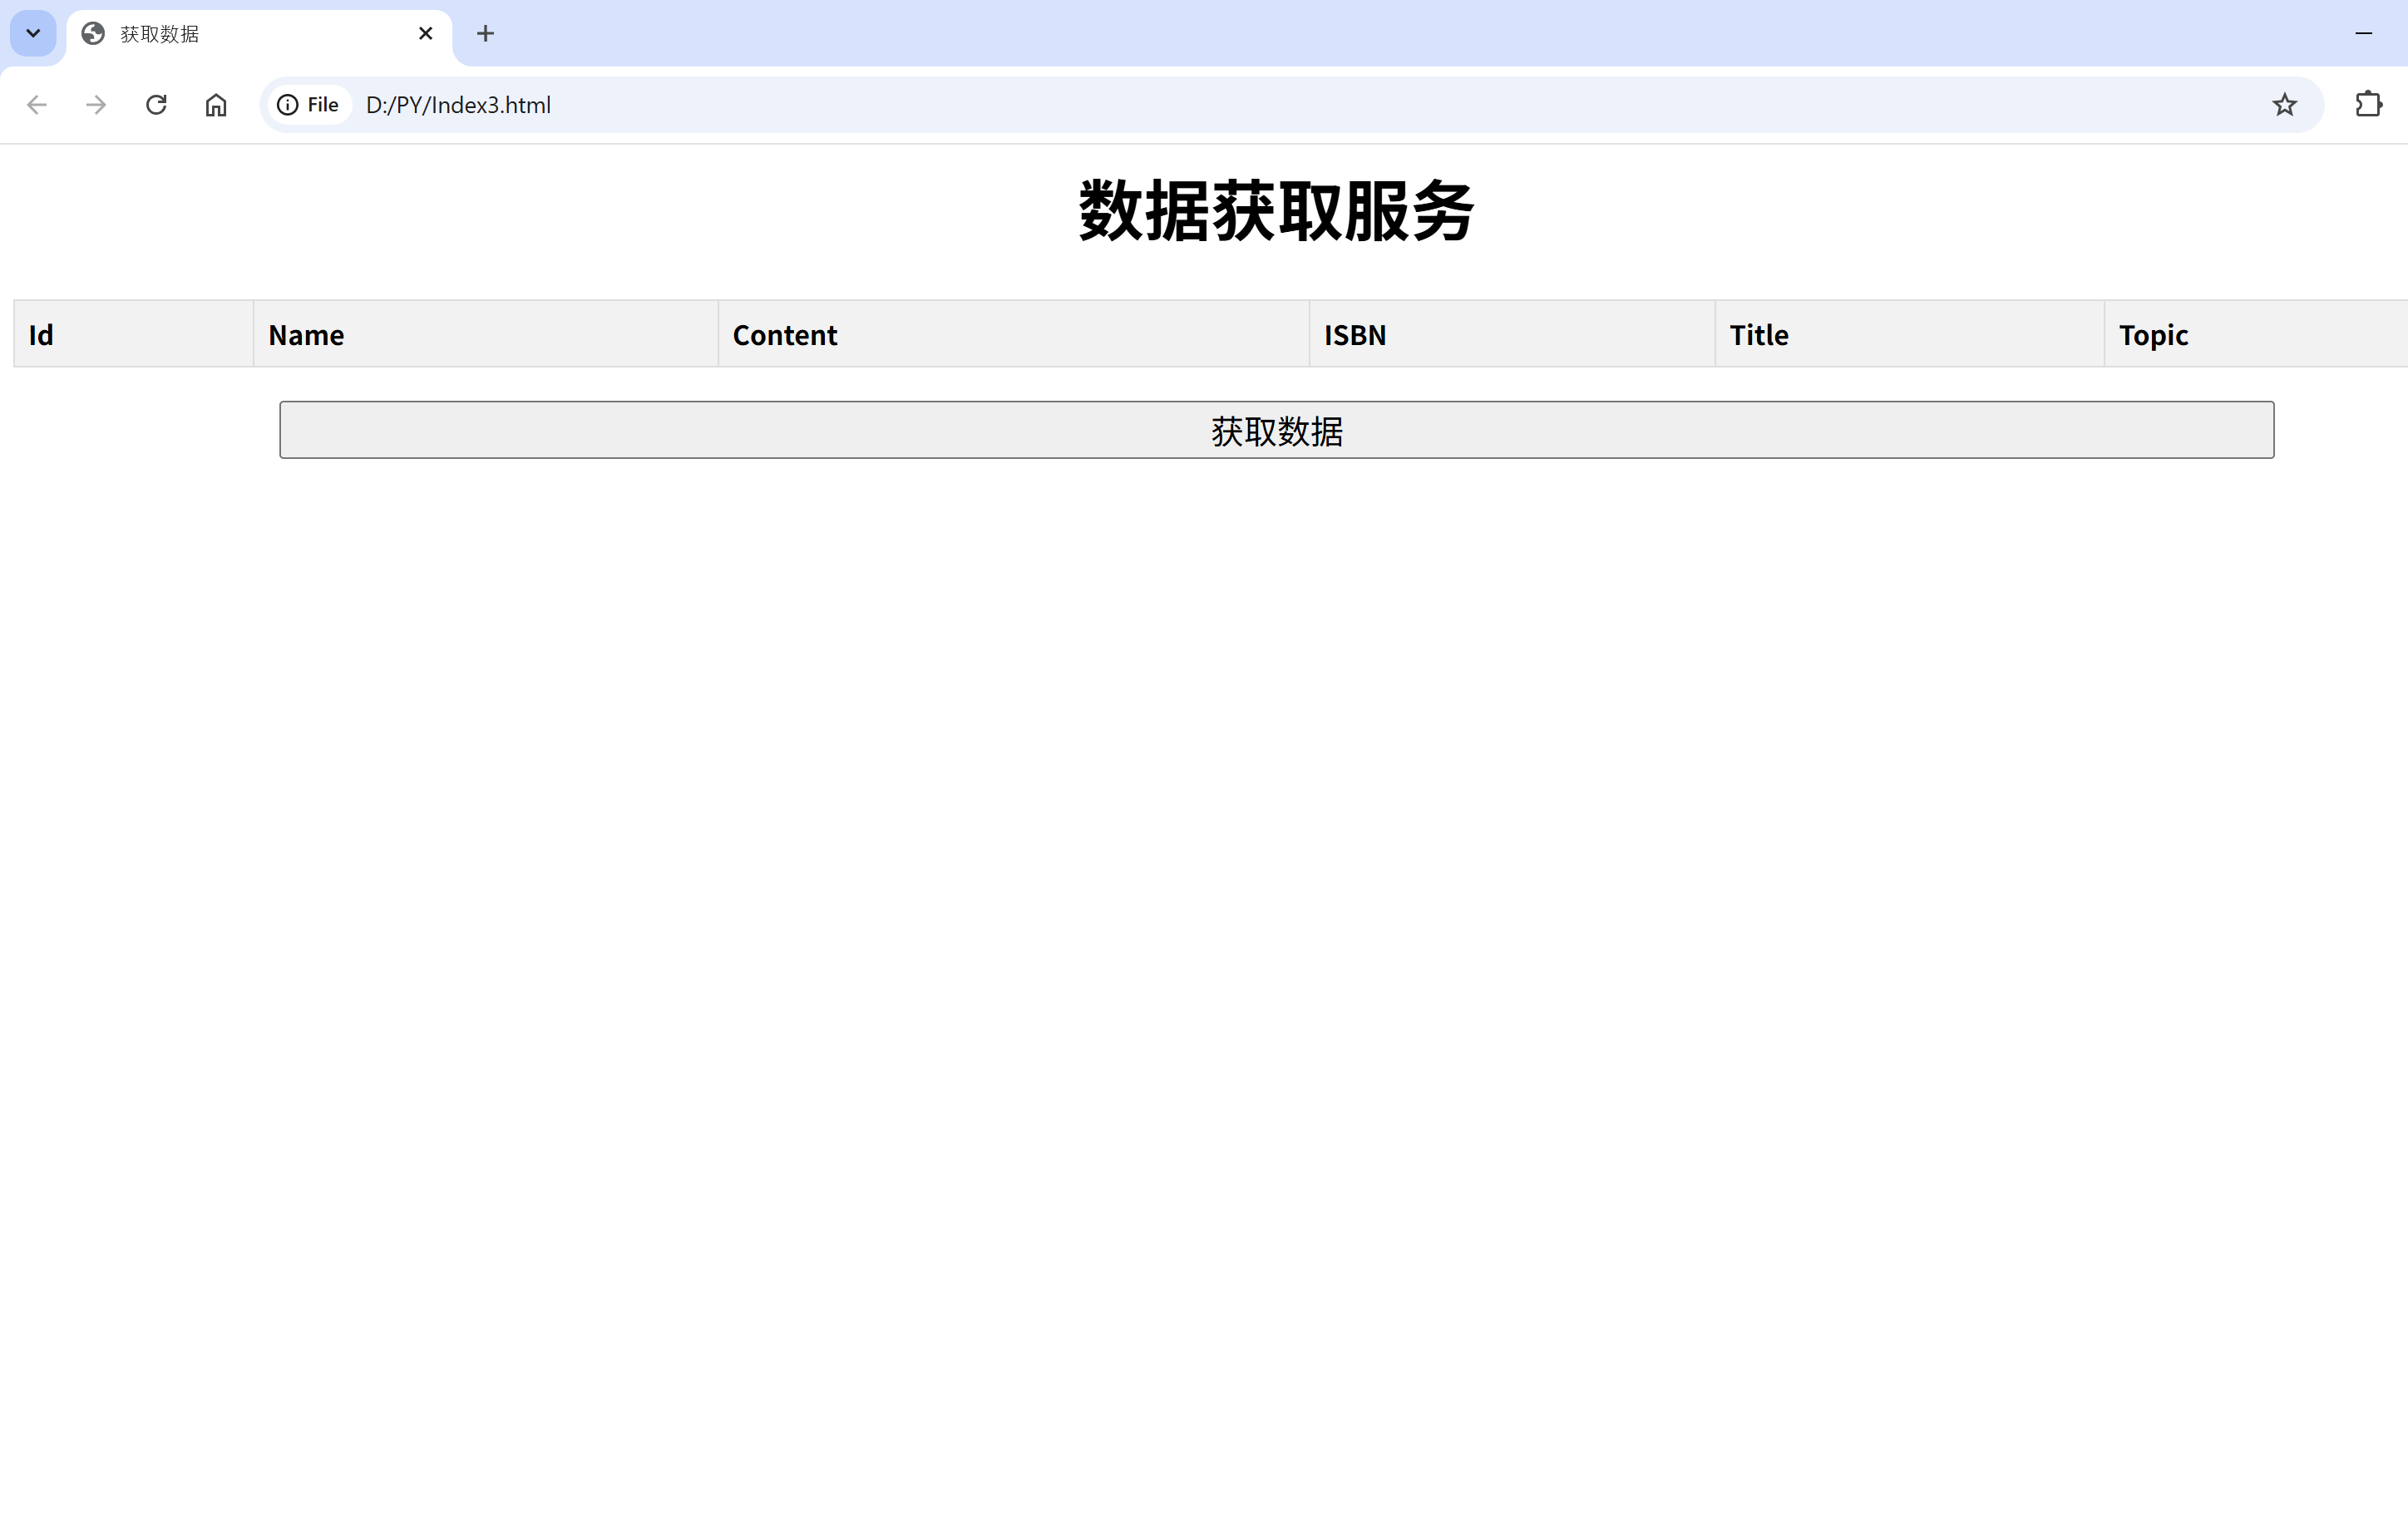Expand the tab search dropdown
Screen dimensions: 2408x1514
(33, 34)
